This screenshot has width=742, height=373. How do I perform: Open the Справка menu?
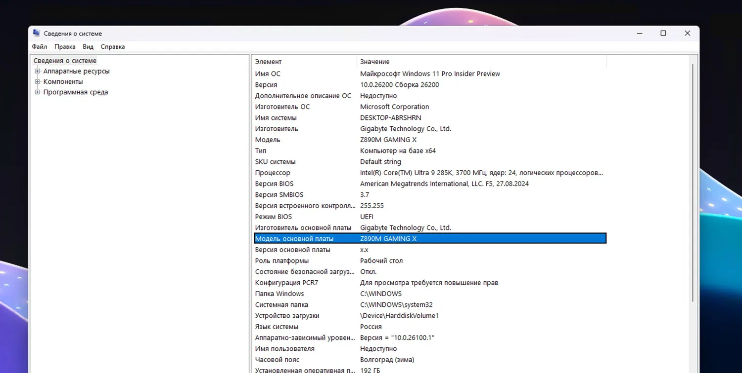(x=113, y=47)
